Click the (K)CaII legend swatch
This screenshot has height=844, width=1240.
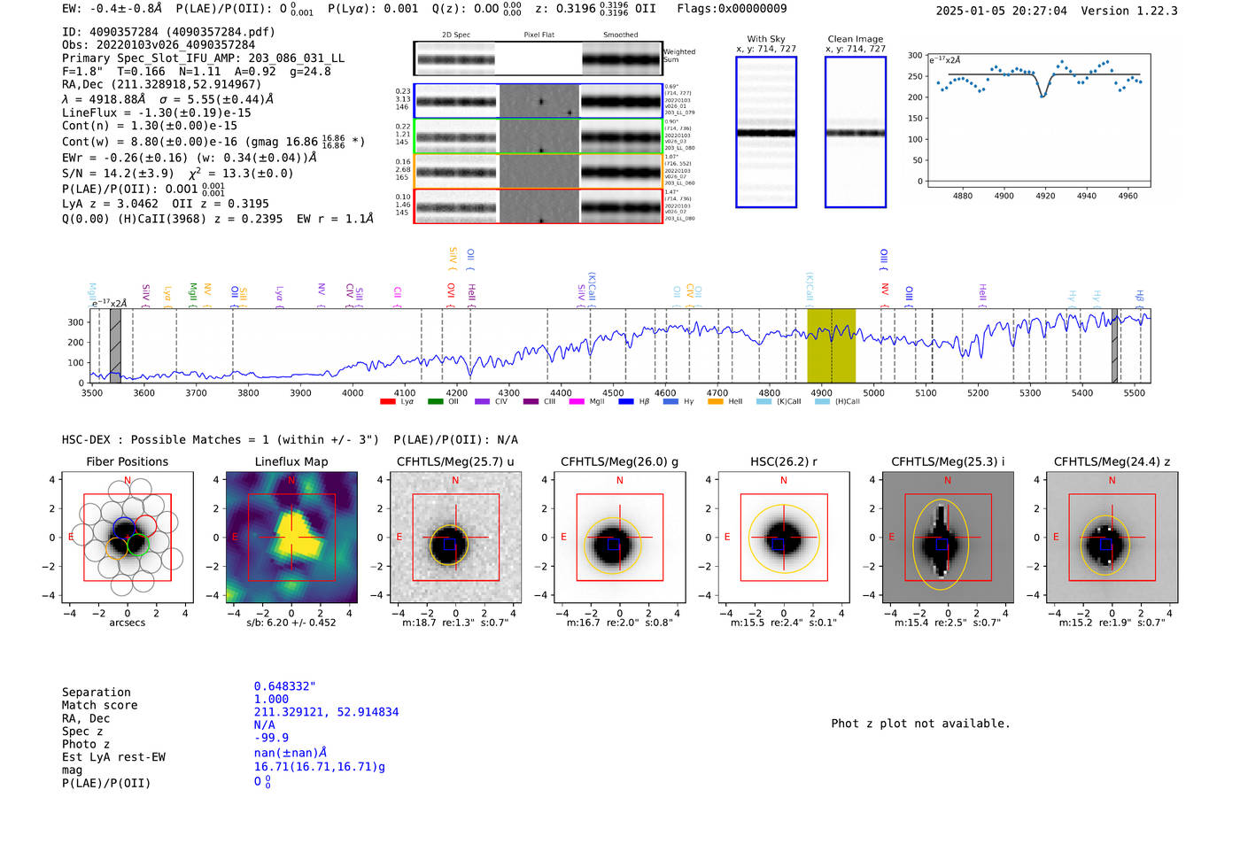tap(763, 402)
